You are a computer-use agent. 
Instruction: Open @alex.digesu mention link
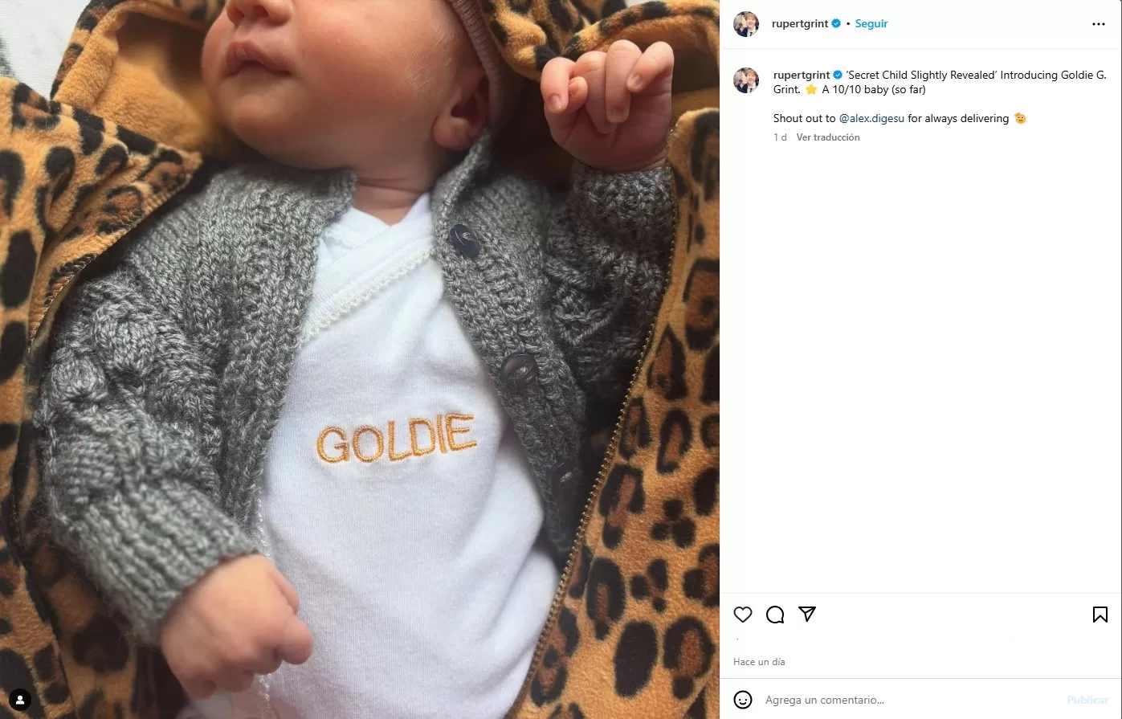(871, 118)
